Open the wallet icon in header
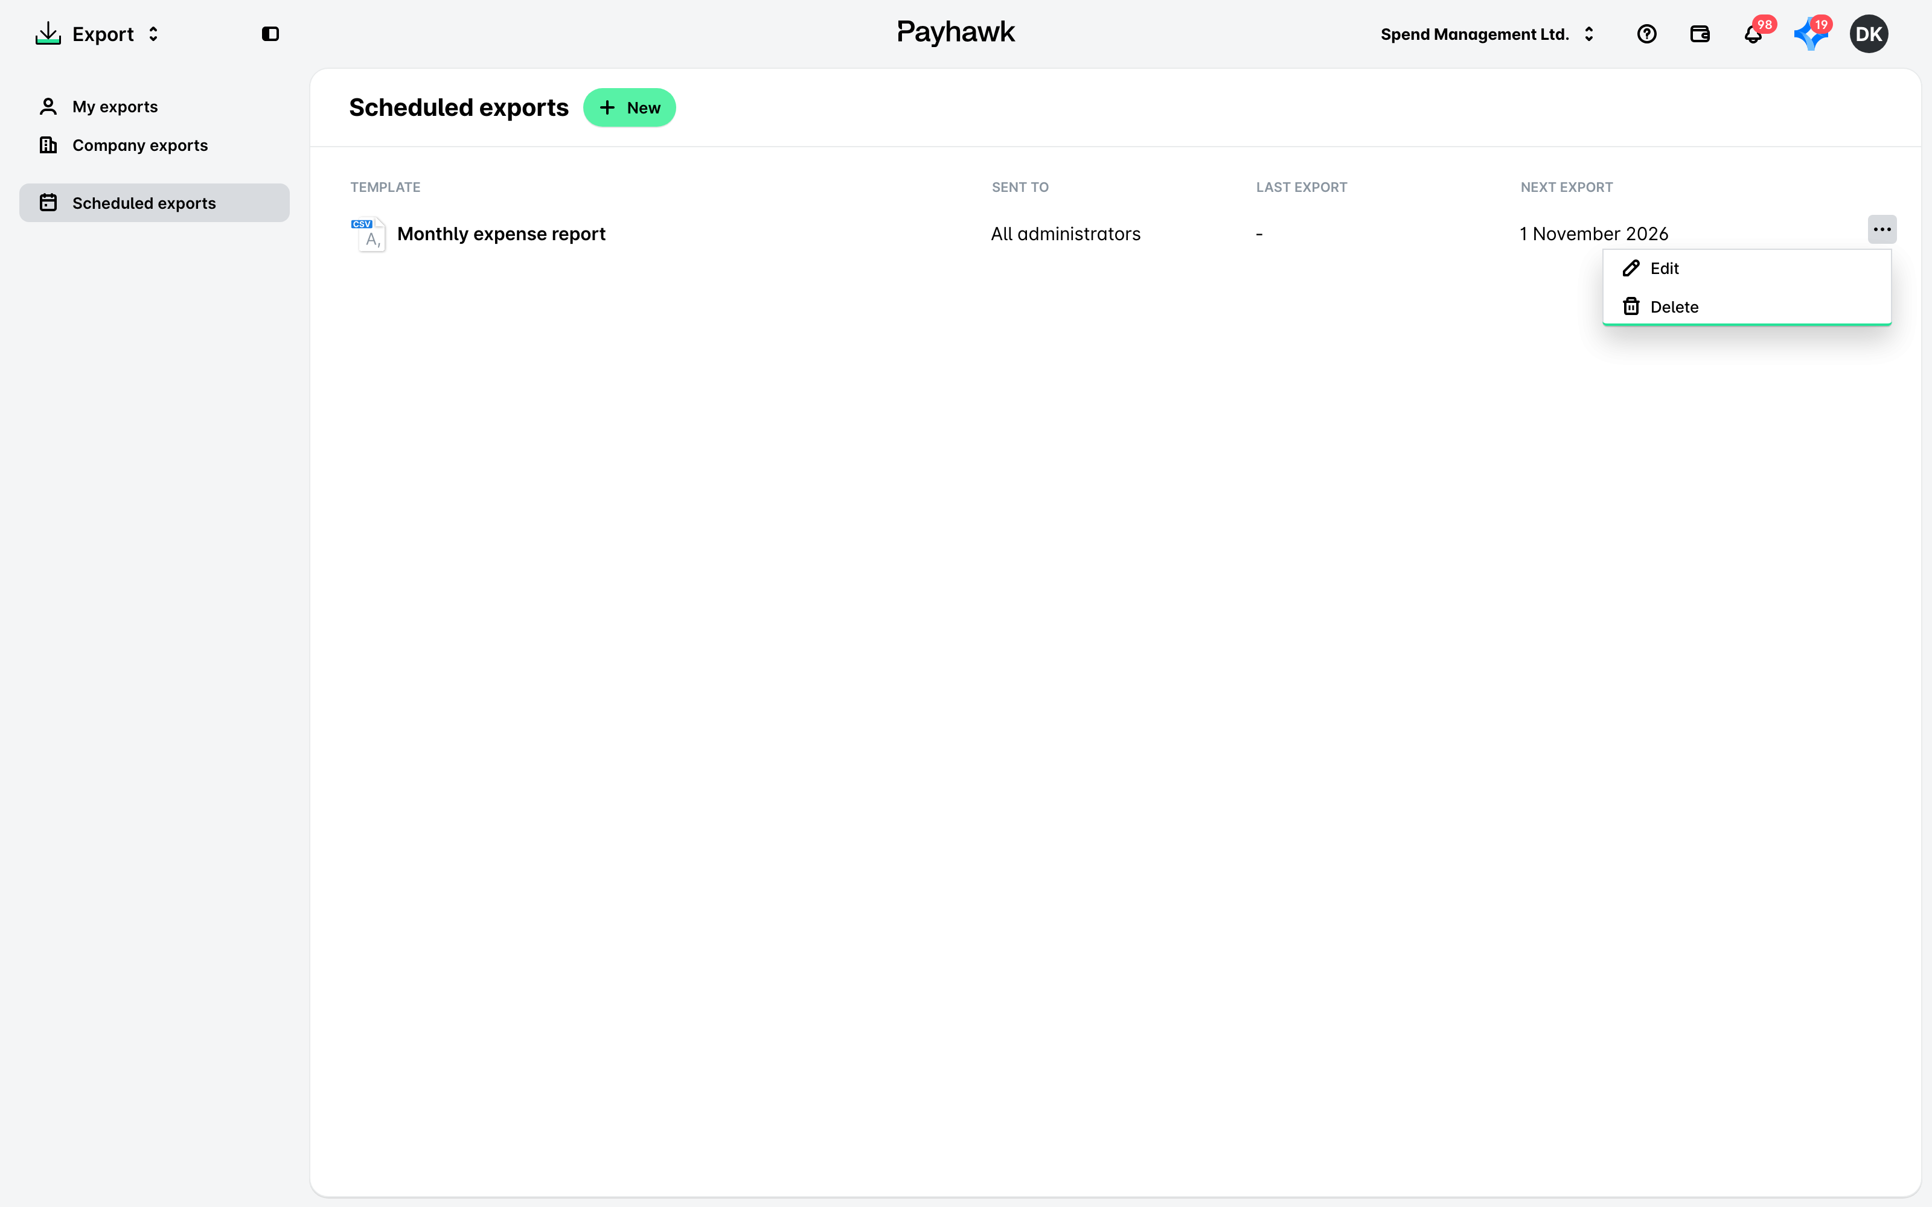Screen dimensions: 1932x1207 [x=1700, y=34]
